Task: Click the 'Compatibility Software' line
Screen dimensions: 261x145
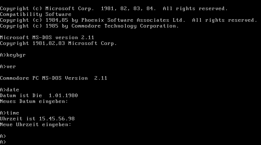Action: (36, 14)
